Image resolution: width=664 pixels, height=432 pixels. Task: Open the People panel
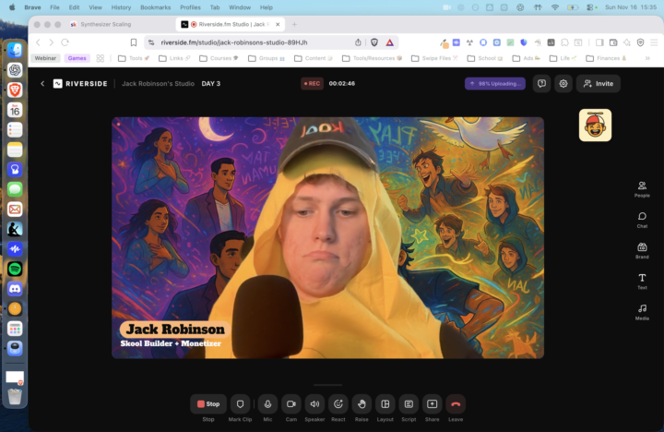[x=642, y=188]
